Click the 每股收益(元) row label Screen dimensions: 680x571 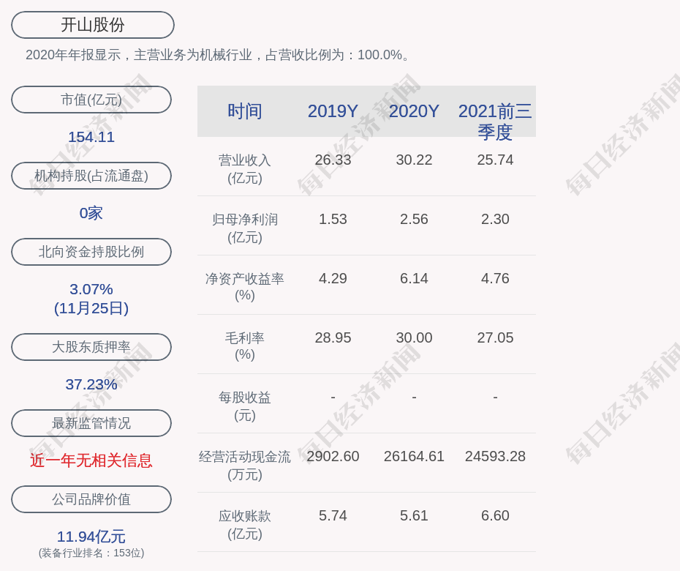tap(245, 406)
